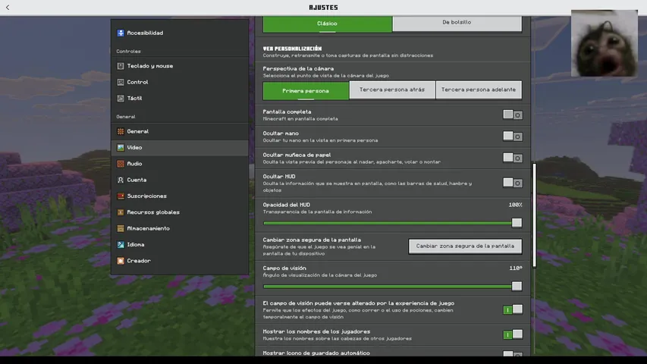Click Cambiar zona segura de la pantalla button

pyautogui.click(x=465, y=246)
